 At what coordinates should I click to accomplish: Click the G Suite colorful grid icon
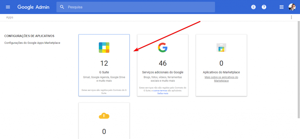click(x=104, y=48)
